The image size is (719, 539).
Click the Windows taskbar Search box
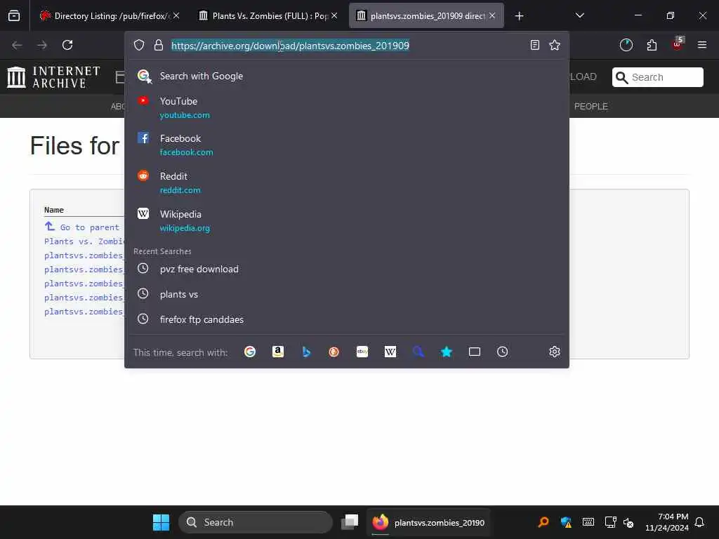click(x=256, y=522)
